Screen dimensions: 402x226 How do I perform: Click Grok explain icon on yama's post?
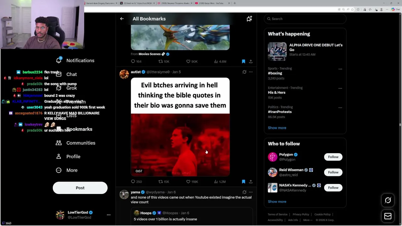click(244, 192)
